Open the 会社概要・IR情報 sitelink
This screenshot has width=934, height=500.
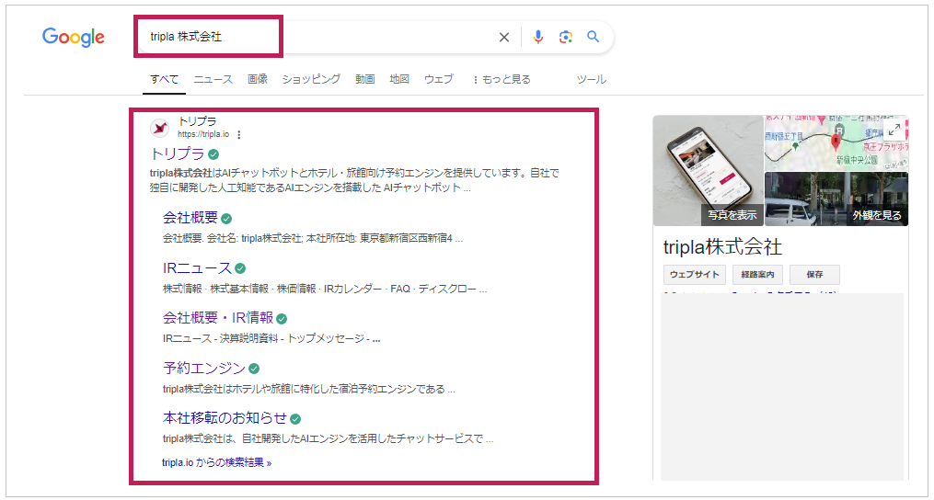point(218,318)
